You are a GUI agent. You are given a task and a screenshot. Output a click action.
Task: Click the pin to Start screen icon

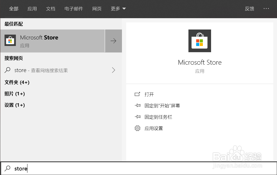[x=138, y=106]
